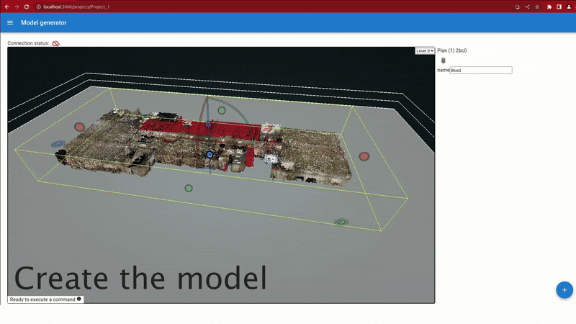Click the blue plus floating action button

[564, 289]
